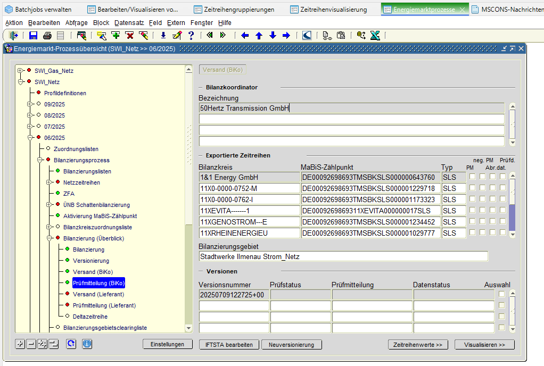Click the blue up arrow toolbar icon
The image size is (544, 366).
pyautogui.click(x=259, y=36)
